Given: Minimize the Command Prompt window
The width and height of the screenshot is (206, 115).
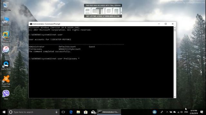Looking at the screenshot, I should (159, 24).
